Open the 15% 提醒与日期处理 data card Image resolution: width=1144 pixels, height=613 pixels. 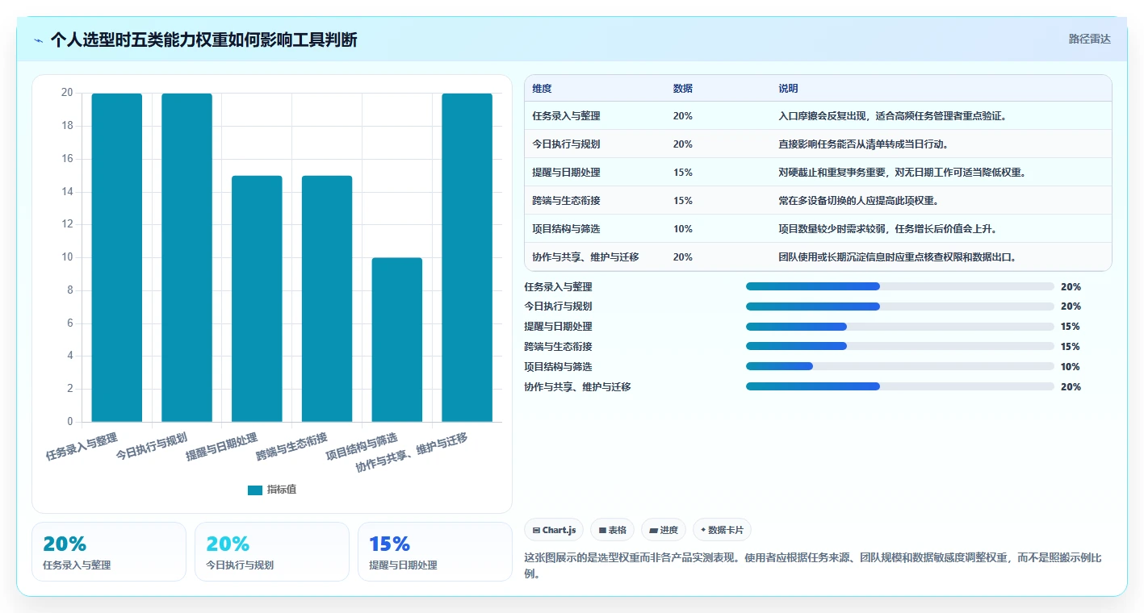pos(435,552)
